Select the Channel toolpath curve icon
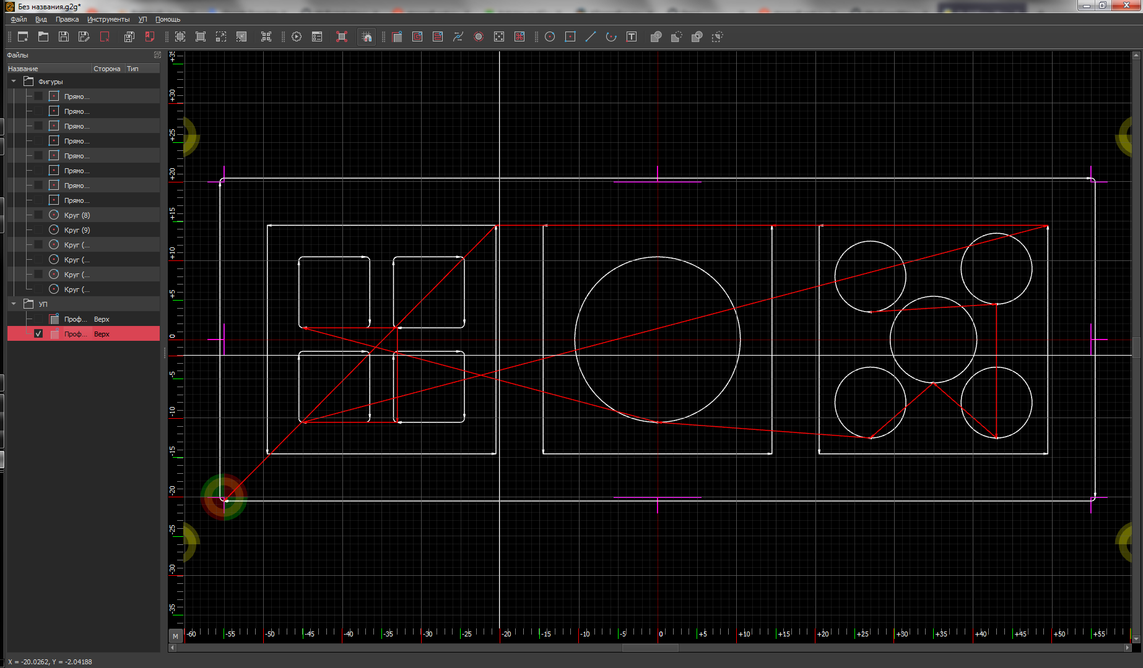 [458, 36]
